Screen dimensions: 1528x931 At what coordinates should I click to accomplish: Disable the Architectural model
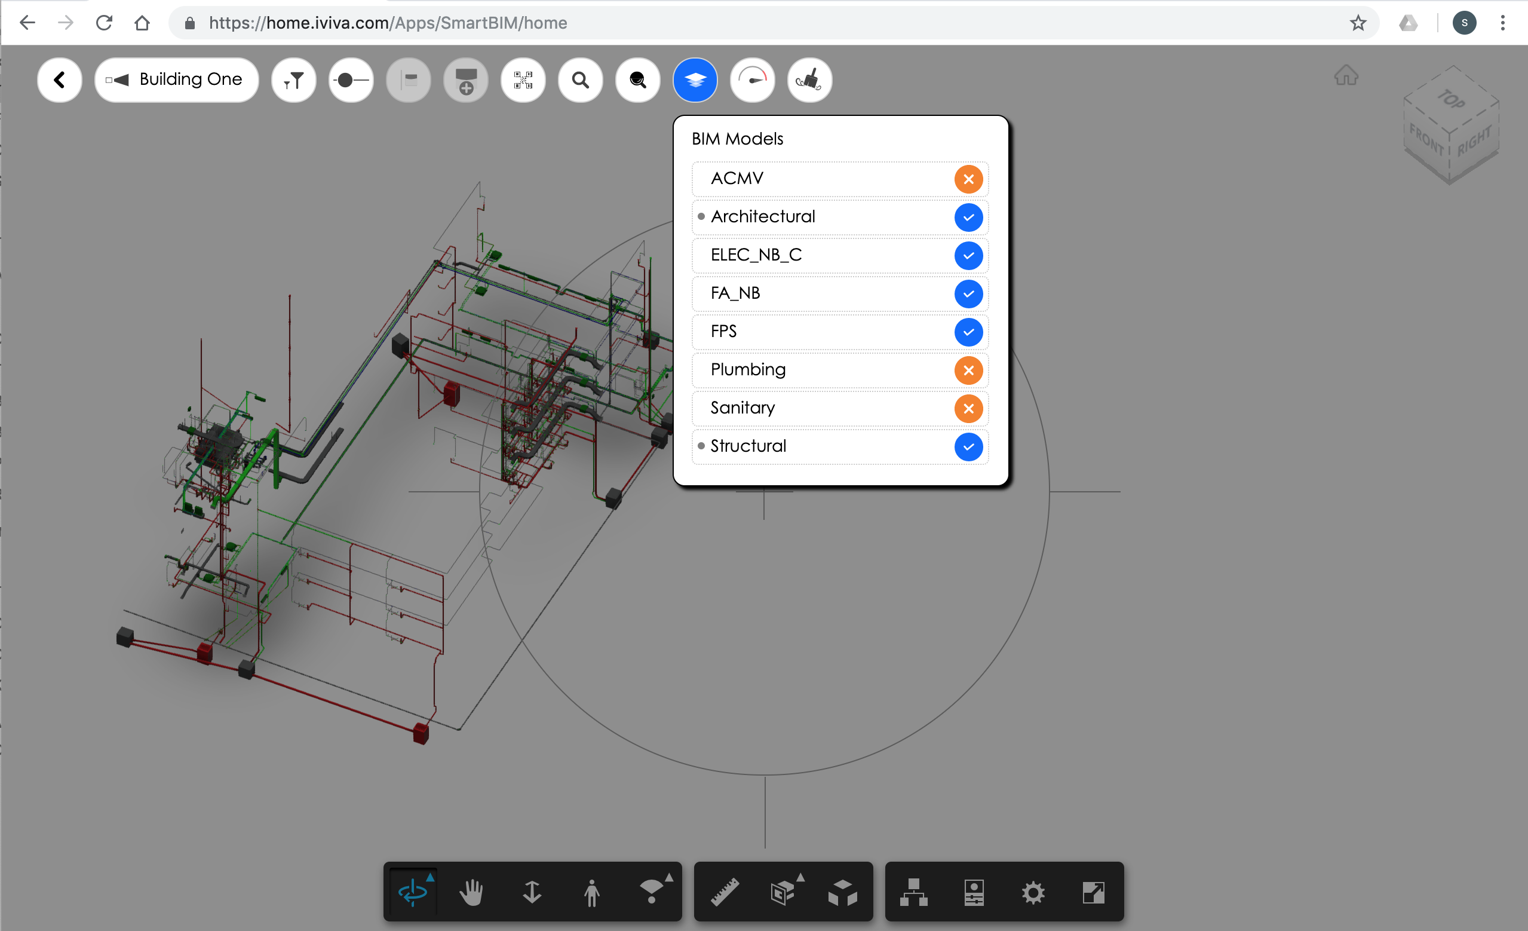968,218
